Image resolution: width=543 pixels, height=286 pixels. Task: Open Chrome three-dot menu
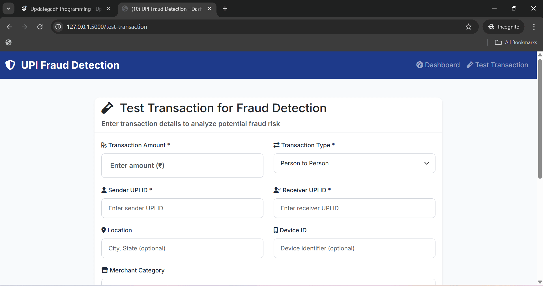pos(534,27)
